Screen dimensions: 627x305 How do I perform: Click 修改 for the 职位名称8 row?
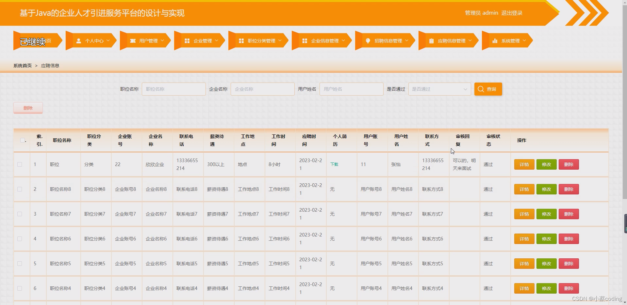pyautogui.click(x=546, y=189)
